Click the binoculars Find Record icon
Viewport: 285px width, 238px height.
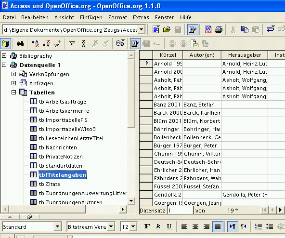(x=20, y=44)
